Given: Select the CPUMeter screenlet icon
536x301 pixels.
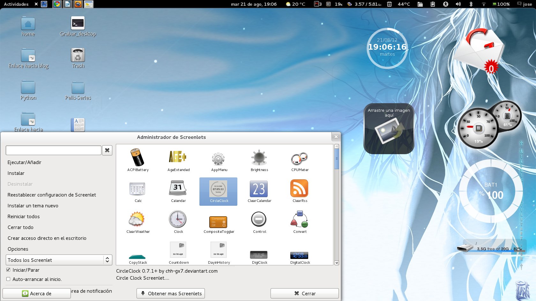Looking at the screenshot, I should [x=299, y=158].
